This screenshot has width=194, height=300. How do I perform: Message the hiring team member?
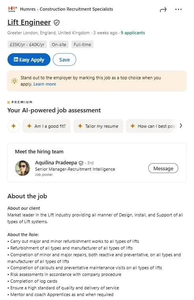163,168
